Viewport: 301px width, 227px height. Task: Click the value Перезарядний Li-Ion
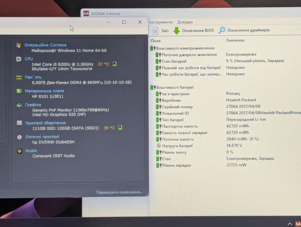coord(246,119)
